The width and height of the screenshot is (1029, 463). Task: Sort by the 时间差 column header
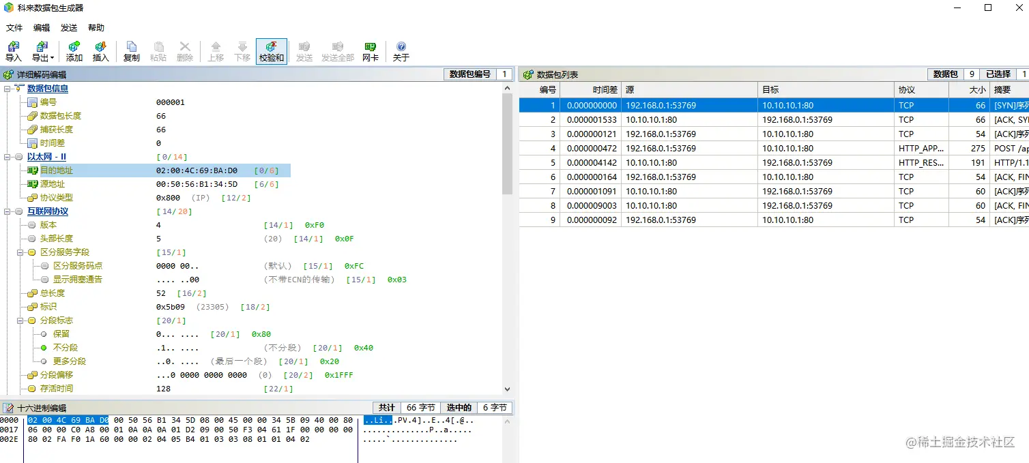(x=591, y=89)
